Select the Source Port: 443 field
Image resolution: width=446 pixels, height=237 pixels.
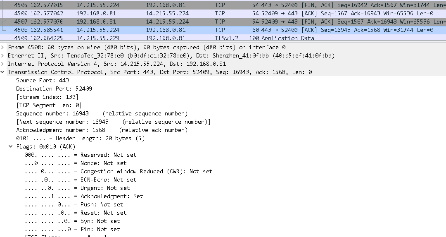pos(43,80)
